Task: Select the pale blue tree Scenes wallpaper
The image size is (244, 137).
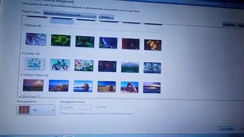Action: point(35,64)
